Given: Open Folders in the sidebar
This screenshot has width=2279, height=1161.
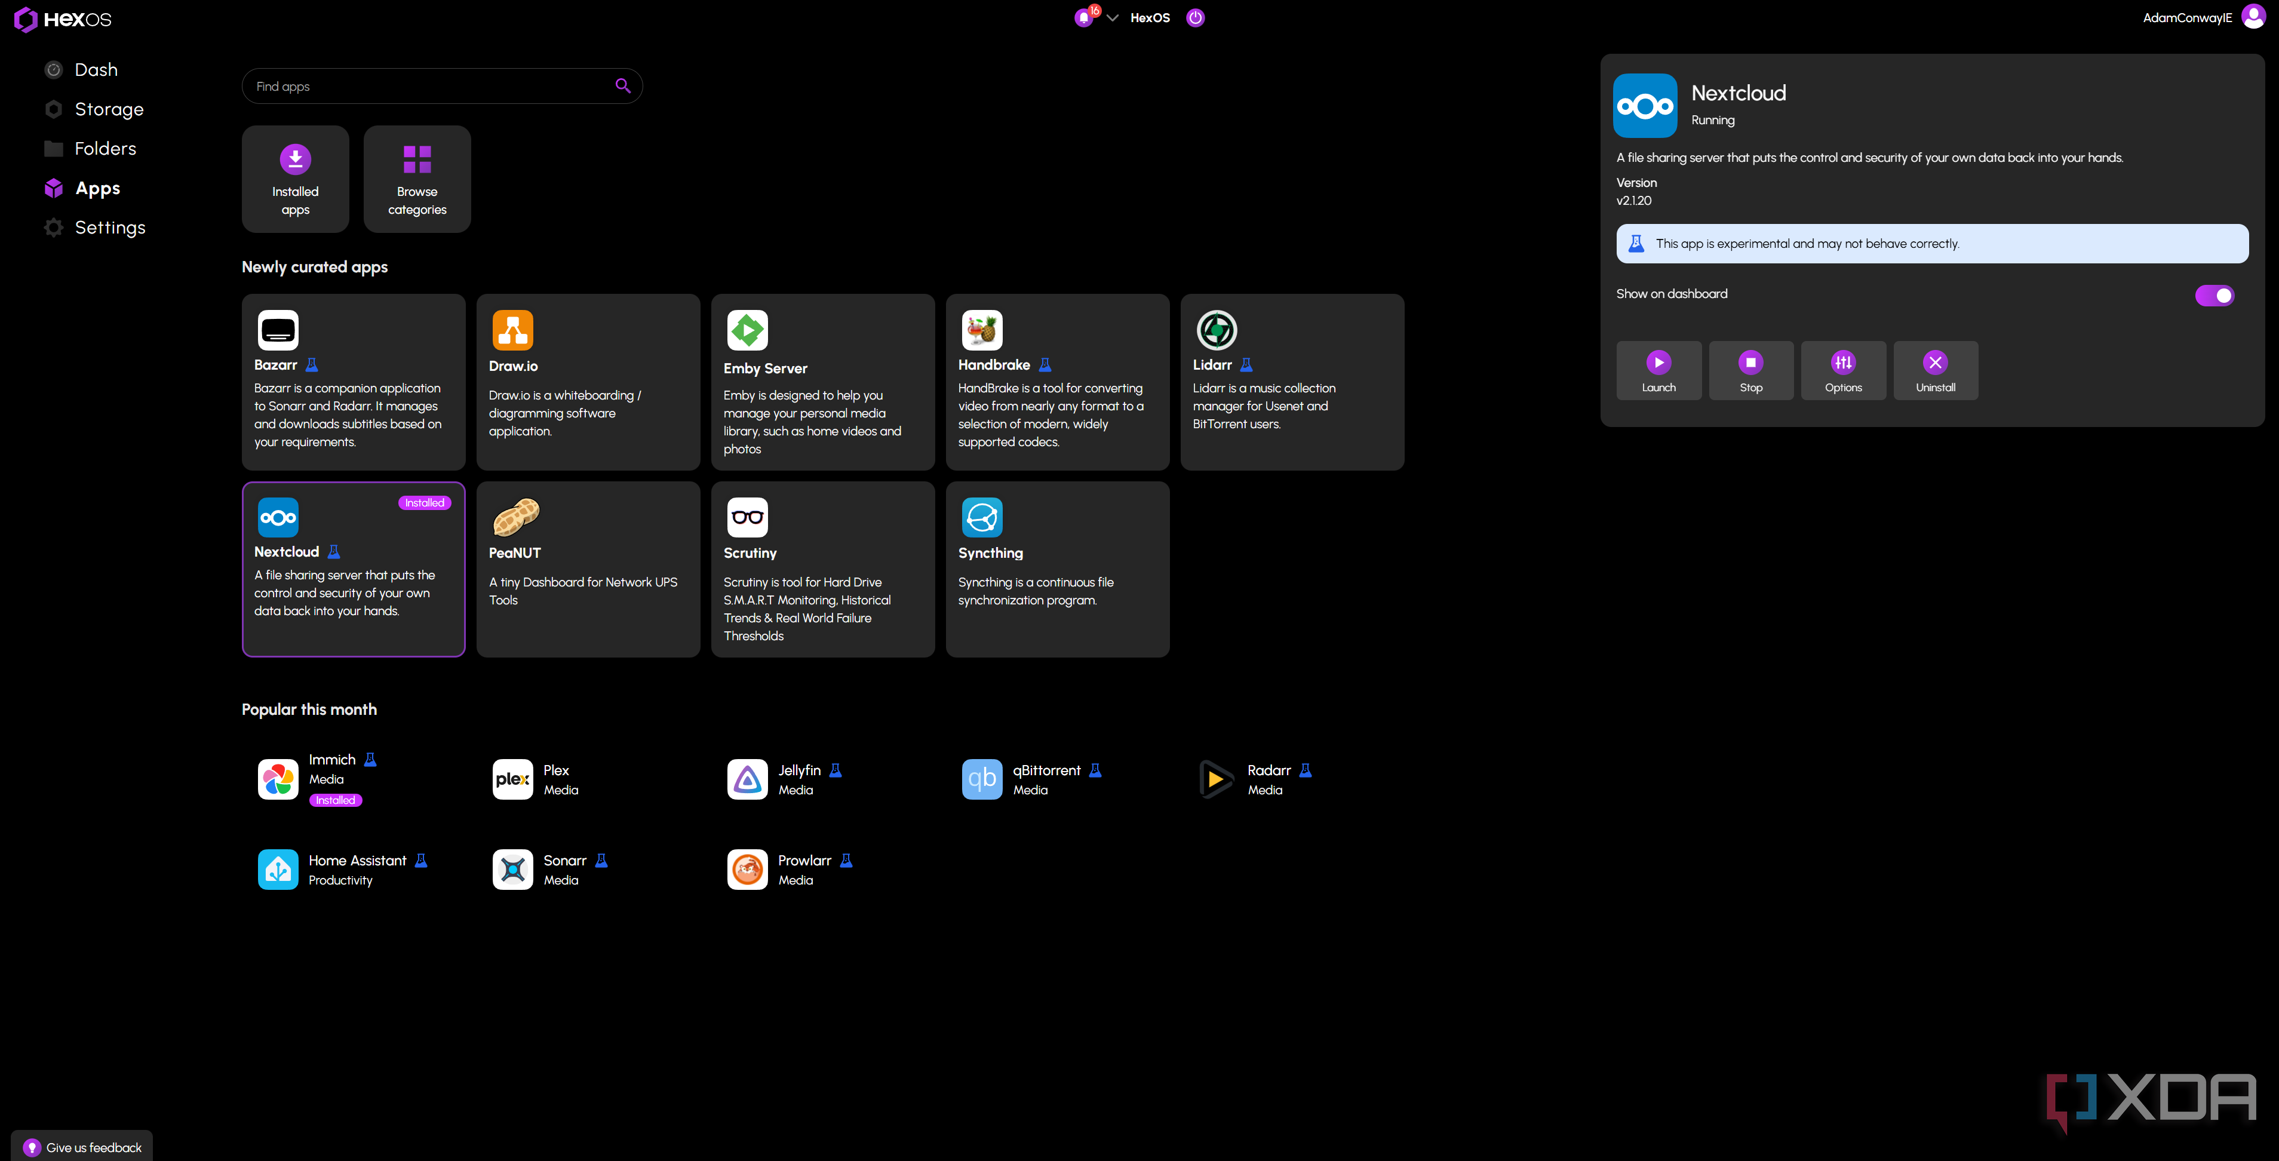Looking at the screenshot, I should click(x=90, y=149).
